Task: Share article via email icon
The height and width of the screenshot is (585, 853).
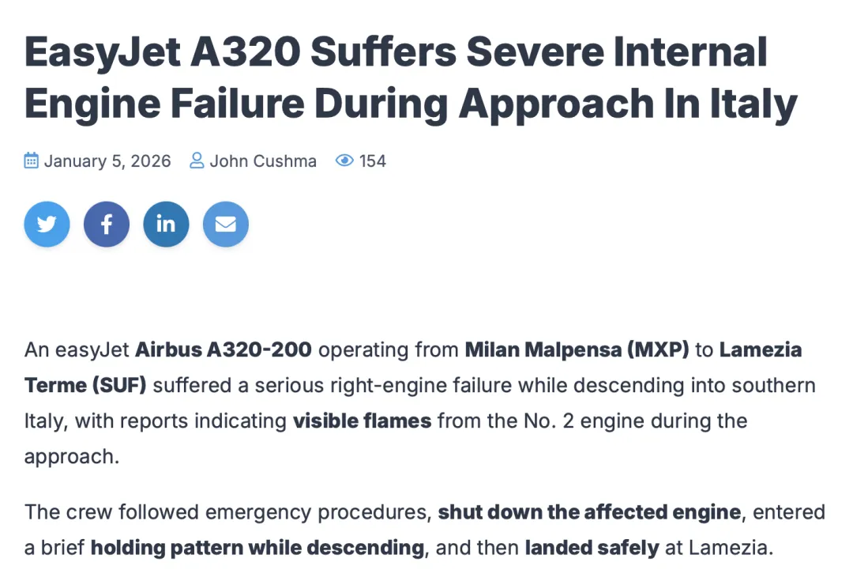Action: point(226,225)
